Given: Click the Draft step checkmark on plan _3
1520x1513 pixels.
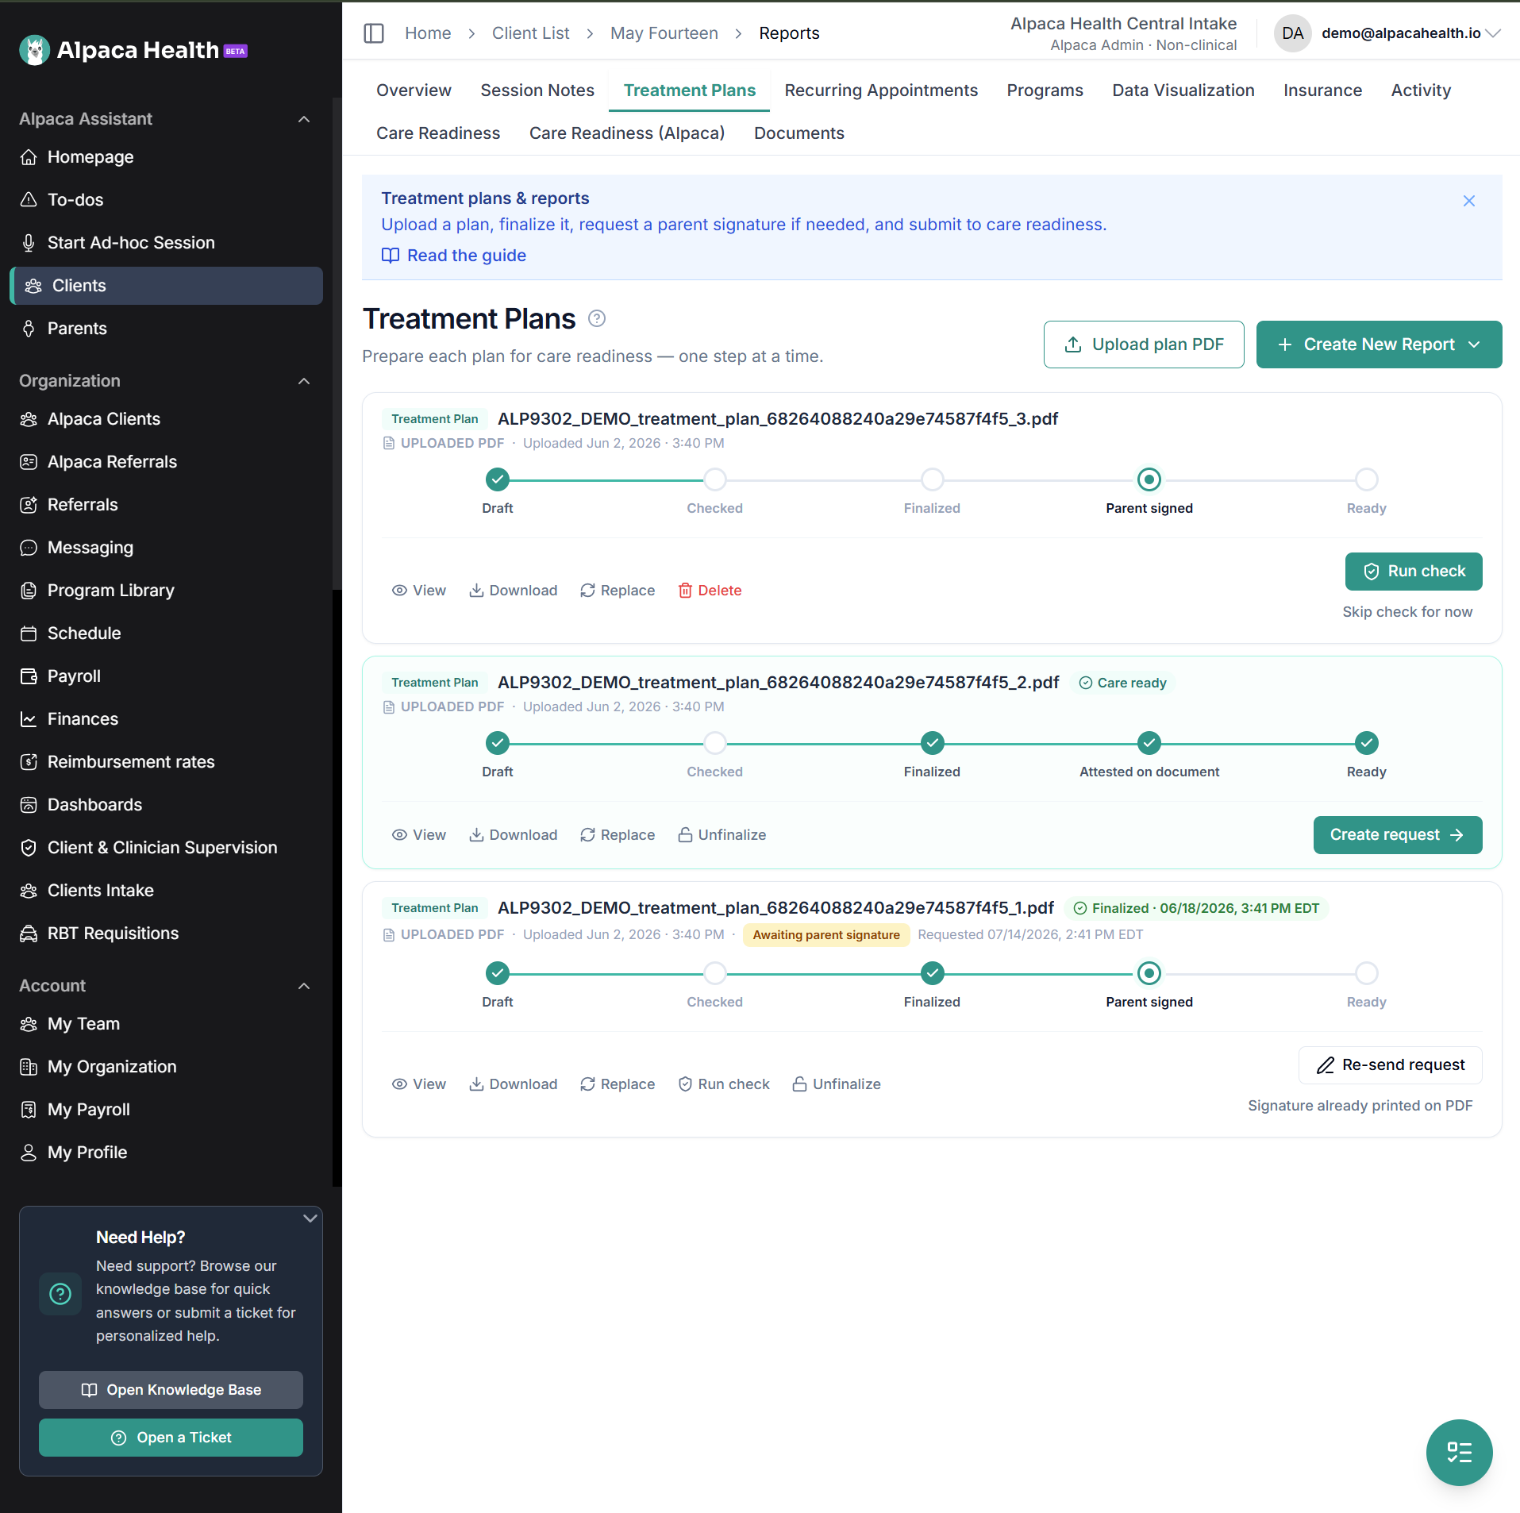Looking at the screenshot, I should tap(498, 479).
